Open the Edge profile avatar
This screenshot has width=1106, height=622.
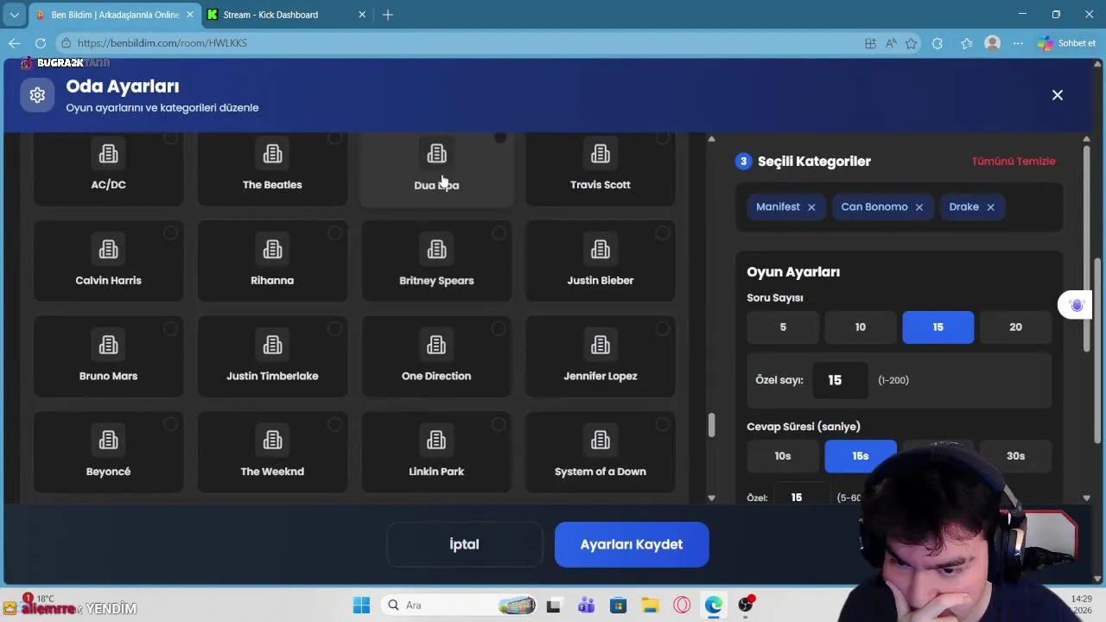993,43
